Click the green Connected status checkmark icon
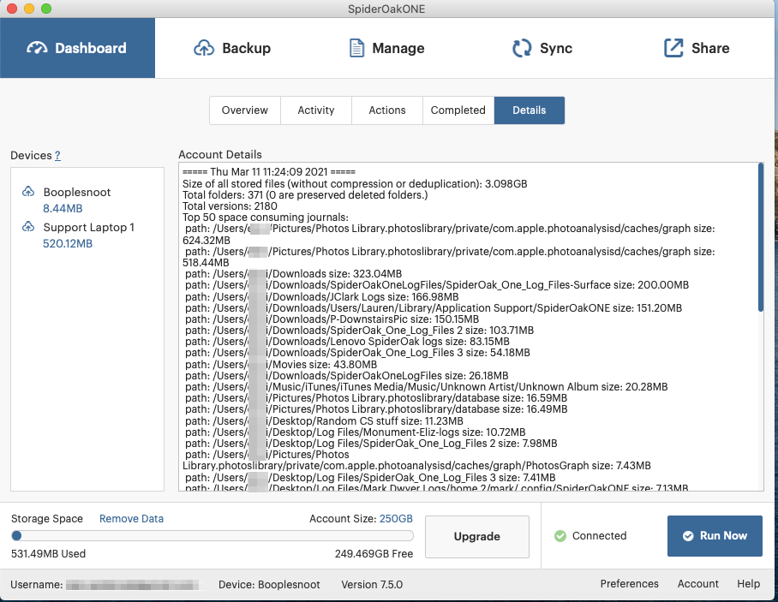Image resolution: width=778 pixels, height=602 pixels. click(560, 535)
